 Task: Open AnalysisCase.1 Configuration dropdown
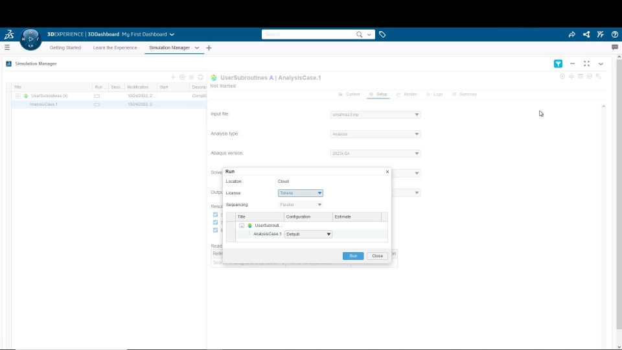[308, 234]
